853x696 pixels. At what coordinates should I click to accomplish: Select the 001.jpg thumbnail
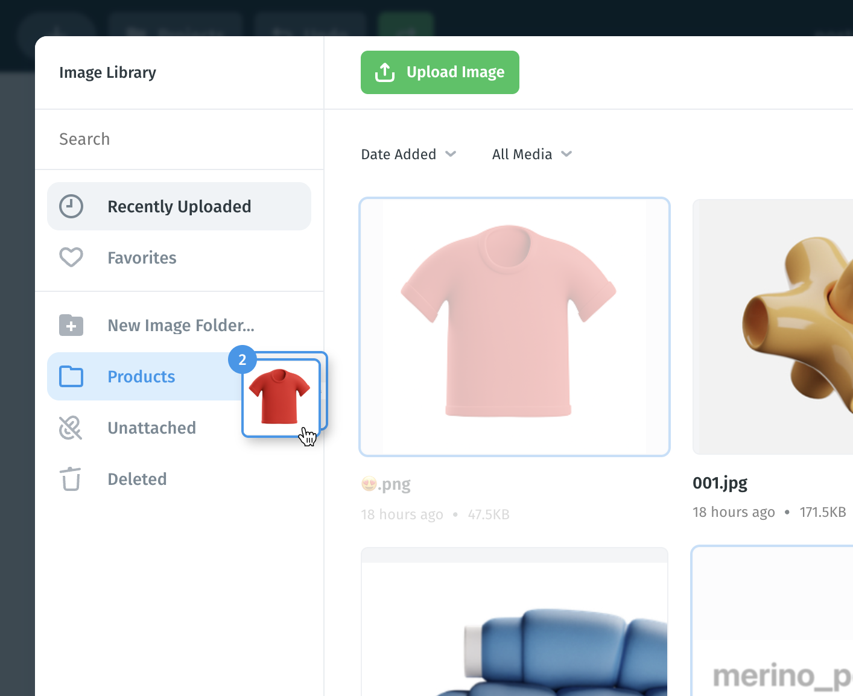(773, 327)
